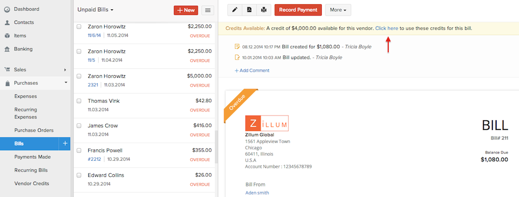Expand the More actions dropdown
This screenshot has width=519, height=197.
(x=338, y=10)
